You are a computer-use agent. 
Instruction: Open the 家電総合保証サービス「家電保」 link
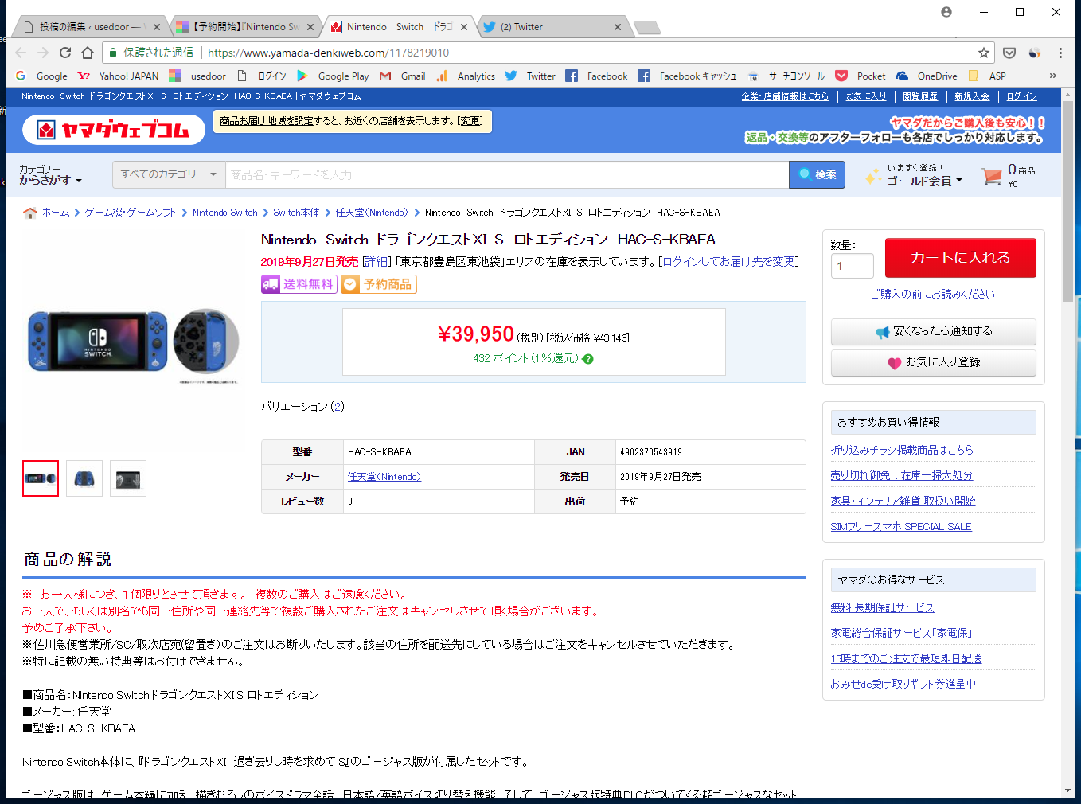pos(902,634)
